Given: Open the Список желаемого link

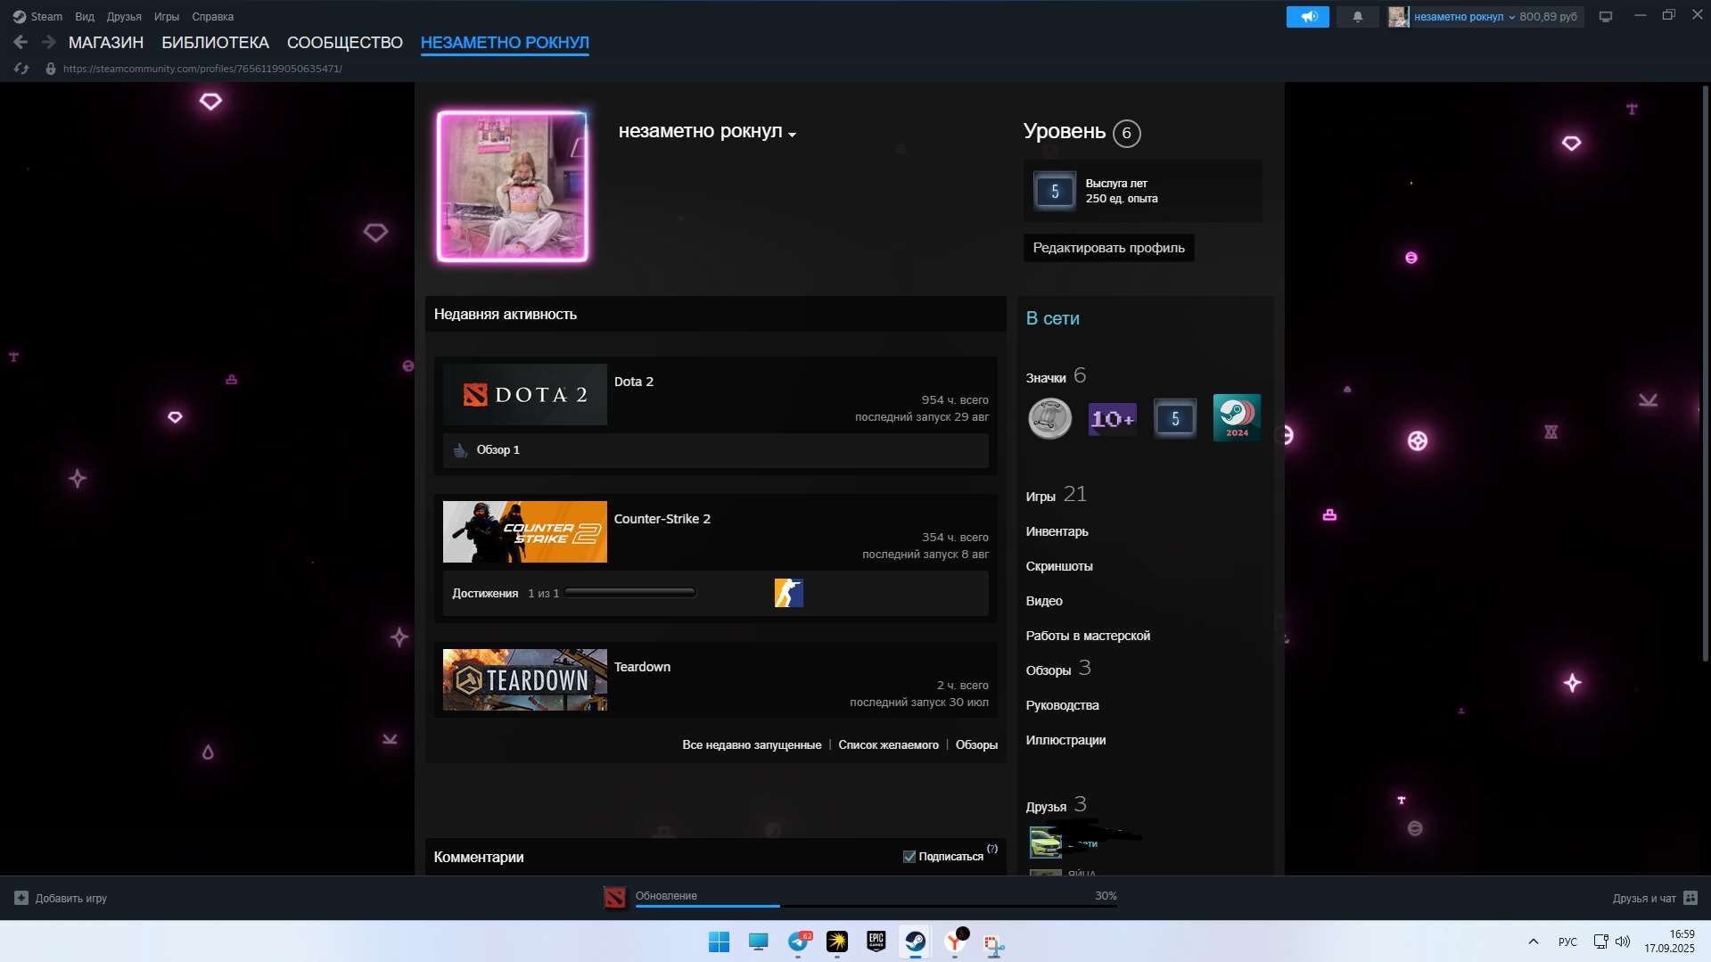Looking at the screenshot, I should pos(888,744).
